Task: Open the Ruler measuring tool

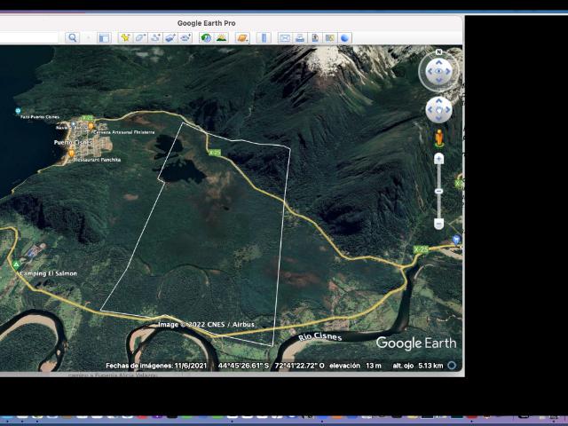Action: click(x=264, y=37)
